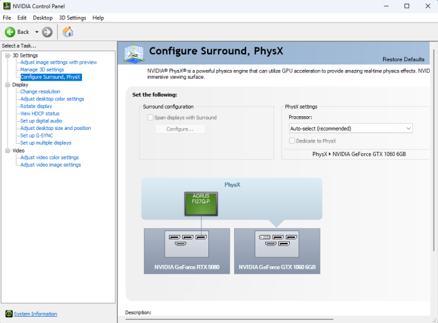Open the System Information link
Image resolution: width=438 pixels, height=323 pixels.
tap(35, 314)
